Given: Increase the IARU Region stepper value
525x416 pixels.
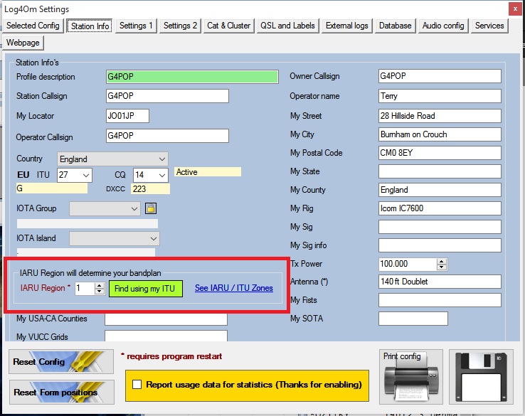Looking at the screenshot, I should tap(99, 285).
